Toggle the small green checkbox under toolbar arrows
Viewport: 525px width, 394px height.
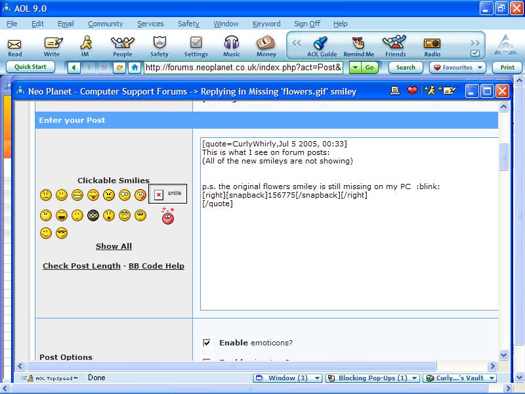pos(474,53)
